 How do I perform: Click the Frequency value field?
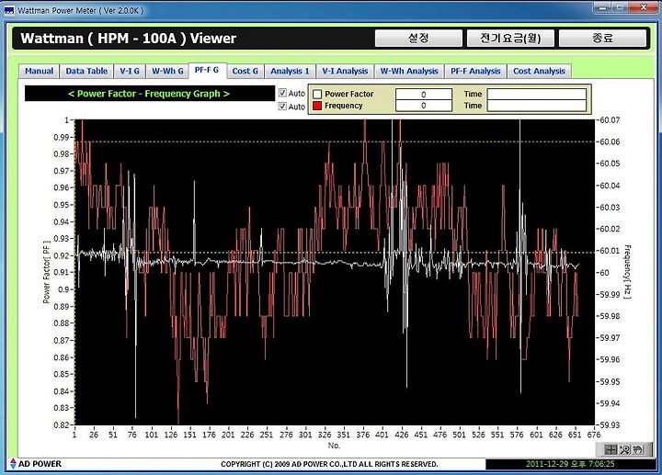click(x=424, y=106)
